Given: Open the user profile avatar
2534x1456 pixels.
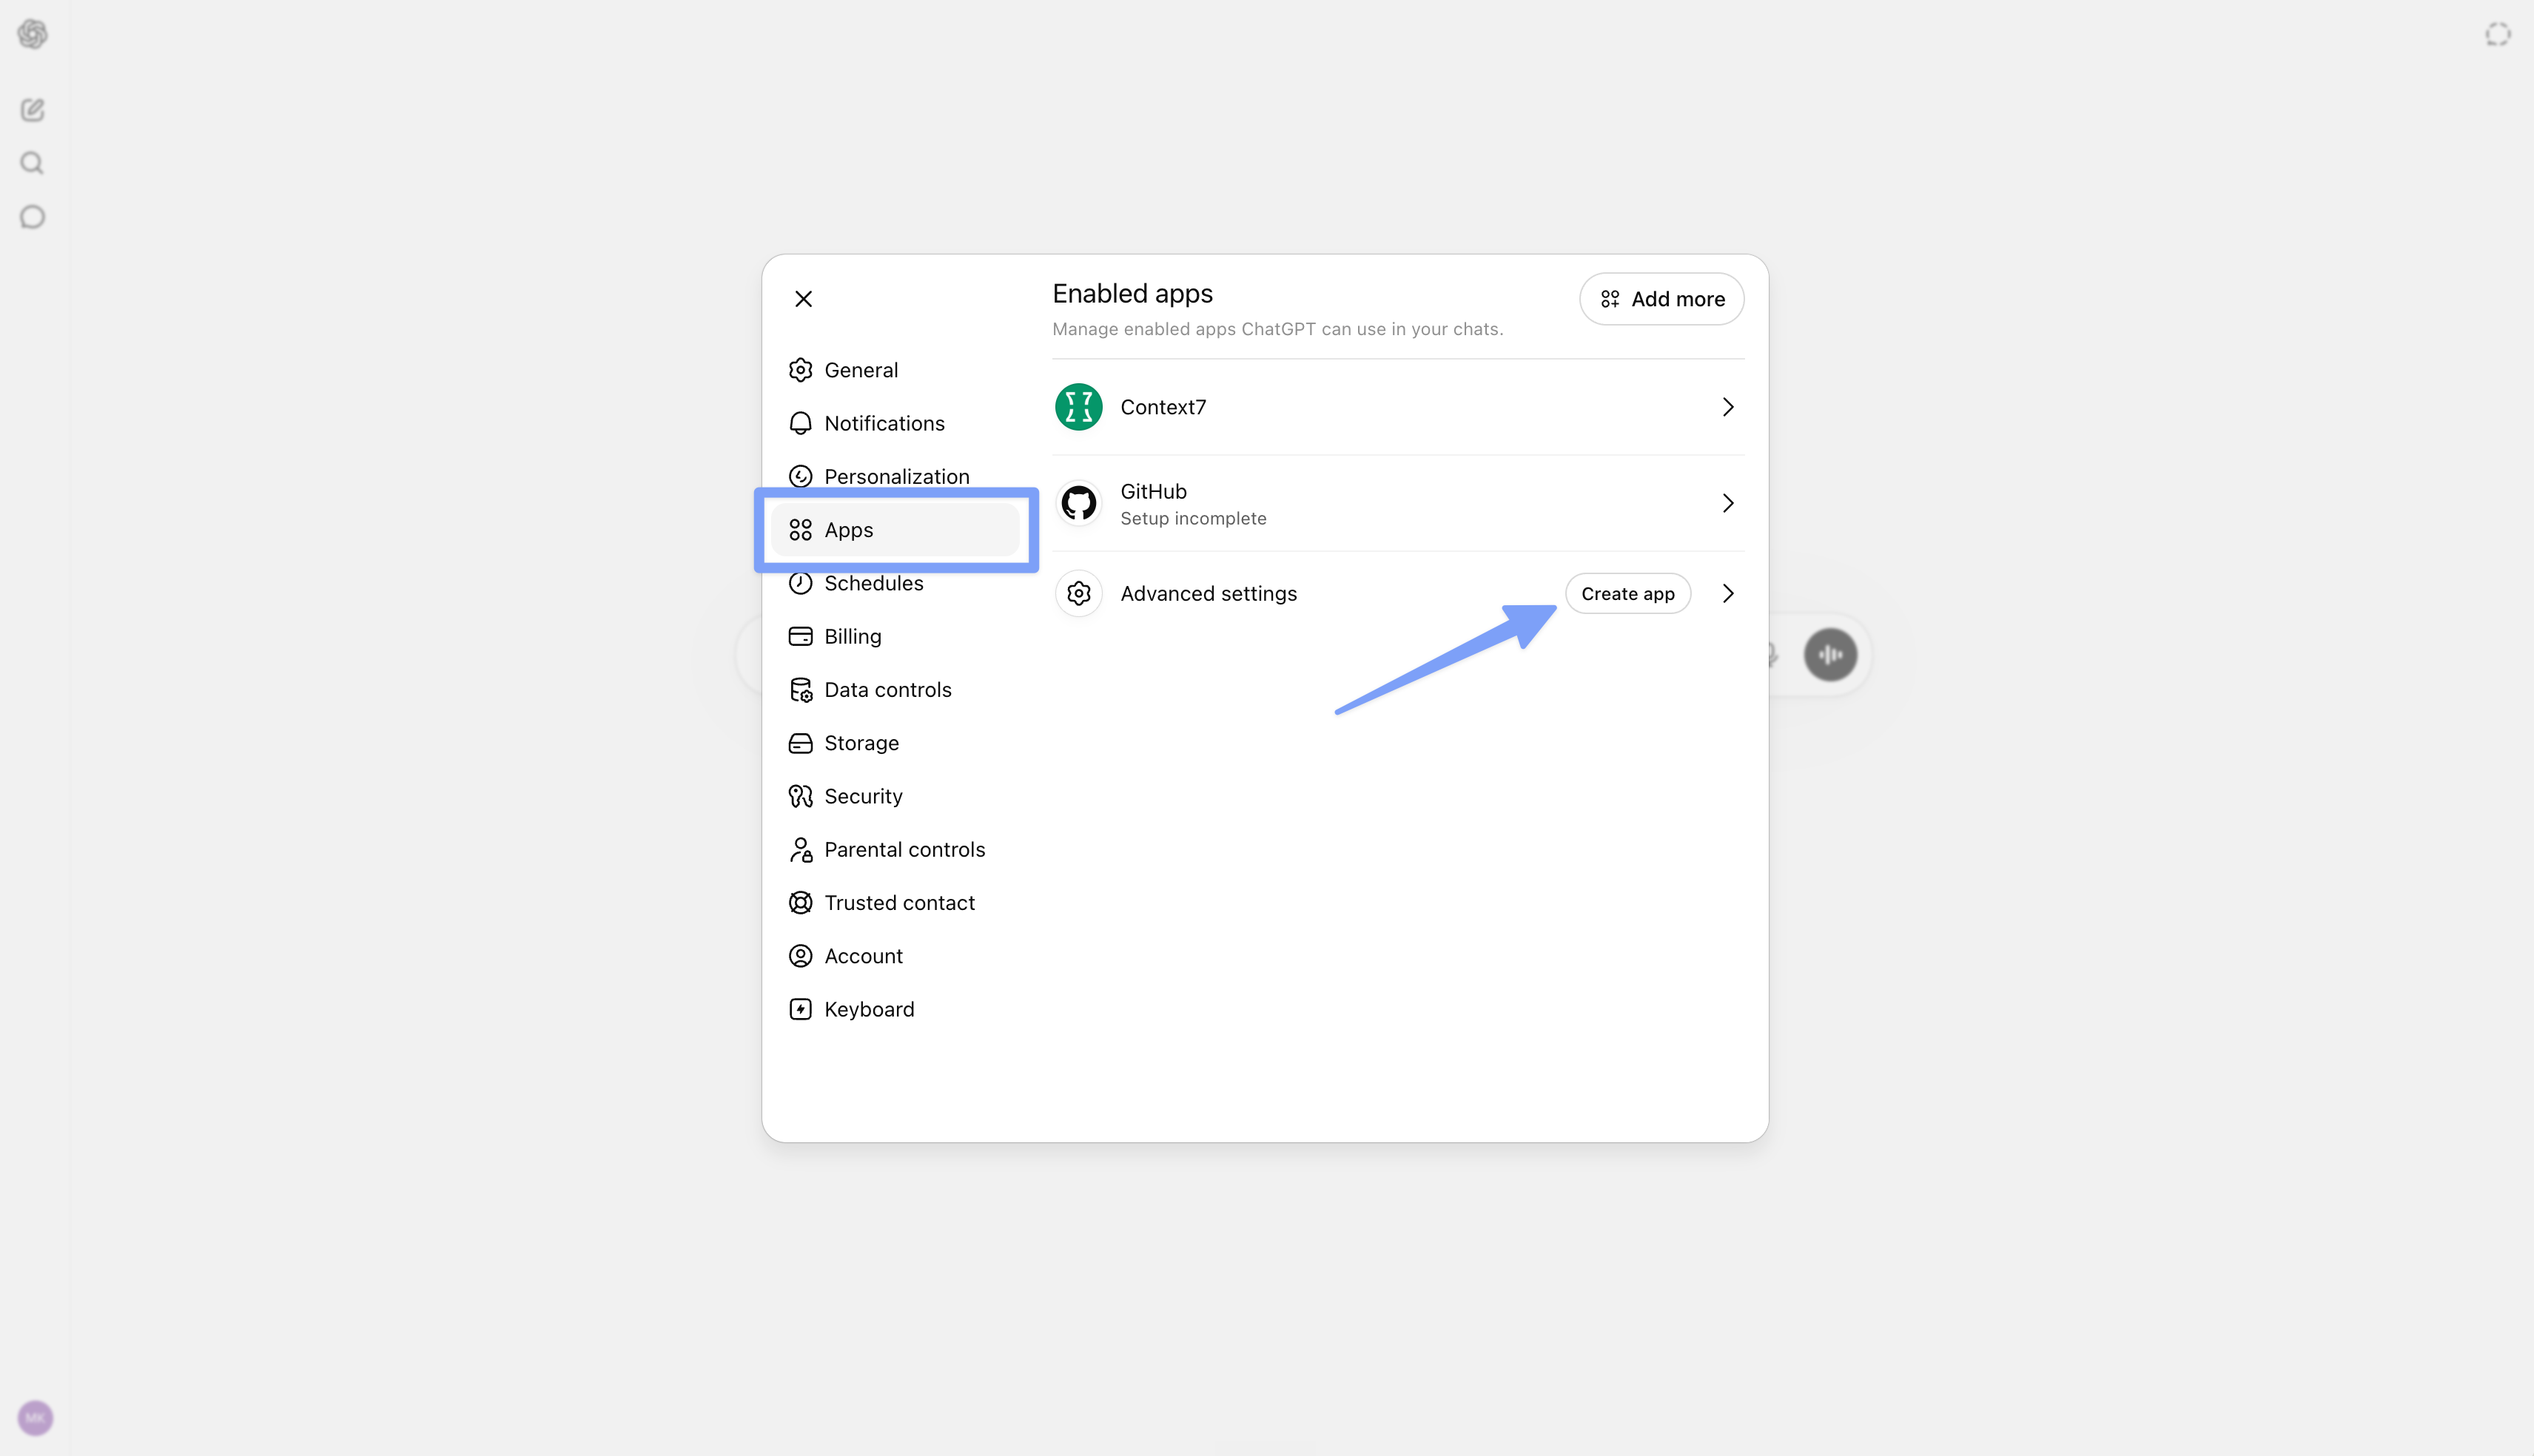Looking at the screenshot, I should tap(35, 1418).
